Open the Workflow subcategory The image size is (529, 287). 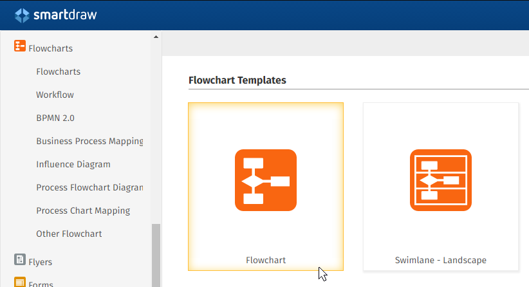click(x=55, y=95)
